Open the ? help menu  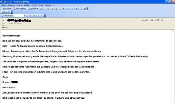[x=54, y=5]
